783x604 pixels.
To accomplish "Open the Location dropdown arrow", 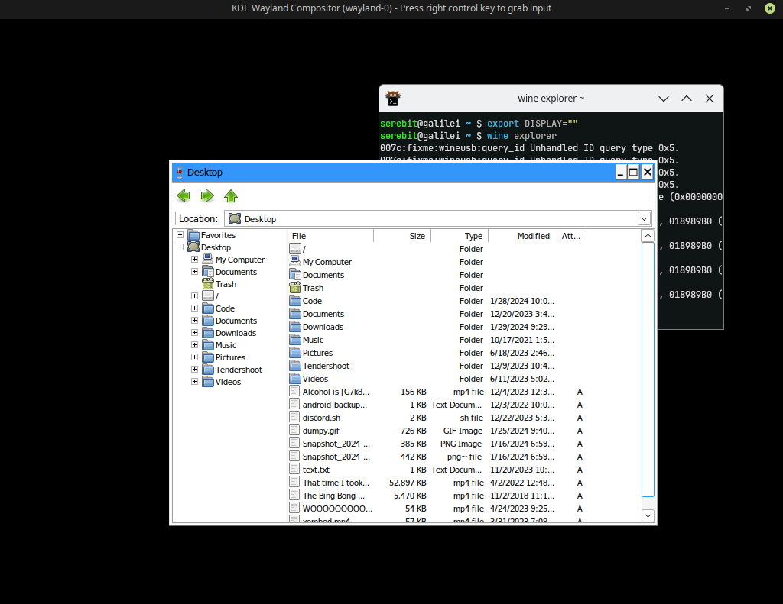I will 644,219.
